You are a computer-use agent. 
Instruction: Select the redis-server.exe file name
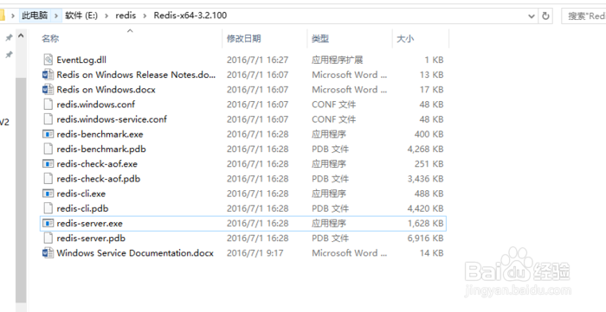click(x=90, y=223)
